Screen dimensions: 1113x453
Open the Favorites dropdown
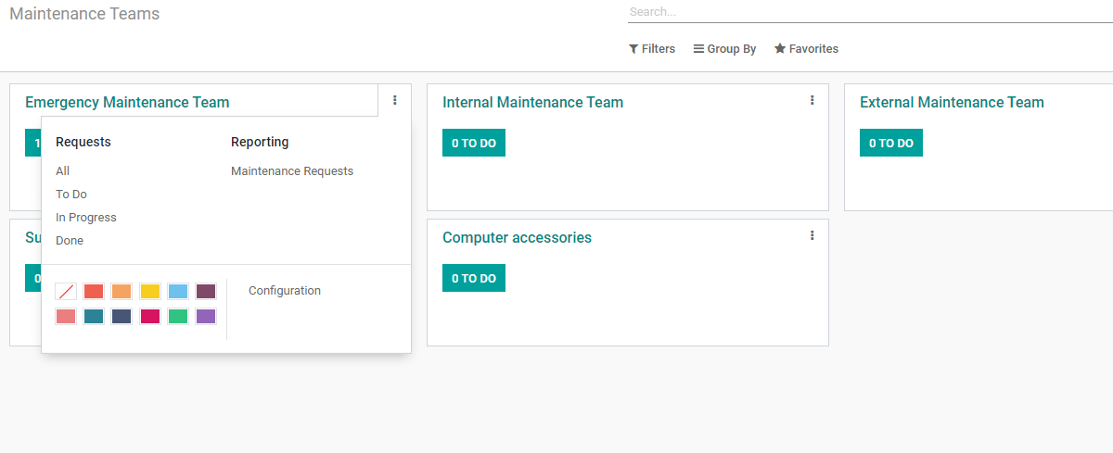pos(806,49)
